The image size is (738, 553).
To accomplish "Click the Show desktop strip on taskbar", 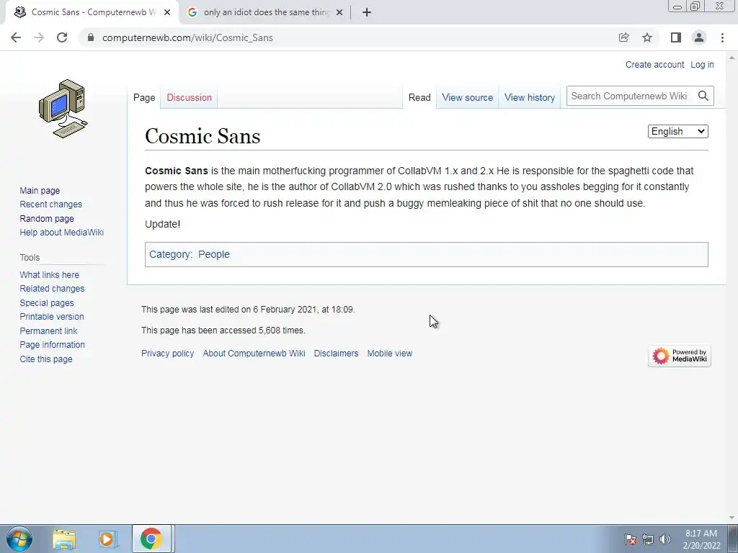I will tap(733, 539).
